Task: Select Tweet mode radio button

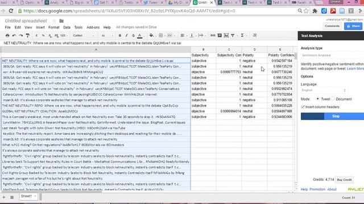Action: tap(317, 99)
